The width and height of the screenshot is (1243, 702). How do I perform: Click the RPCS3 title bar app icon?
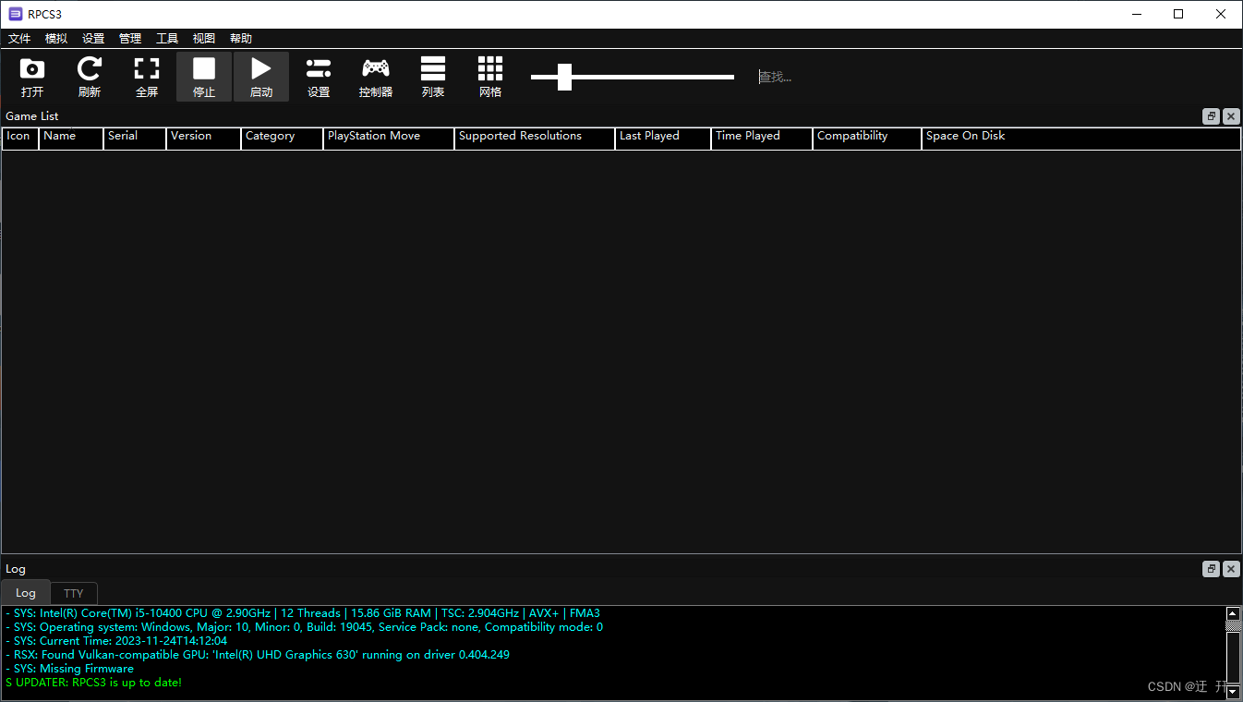15,14
